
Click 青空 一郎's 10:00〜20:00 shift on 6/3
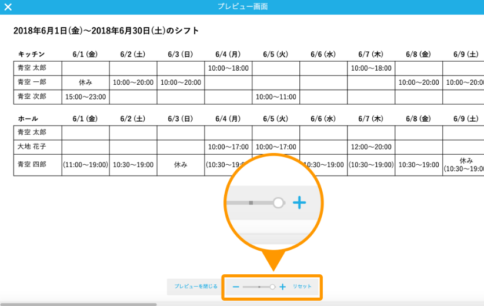click(x=181, y=82)
